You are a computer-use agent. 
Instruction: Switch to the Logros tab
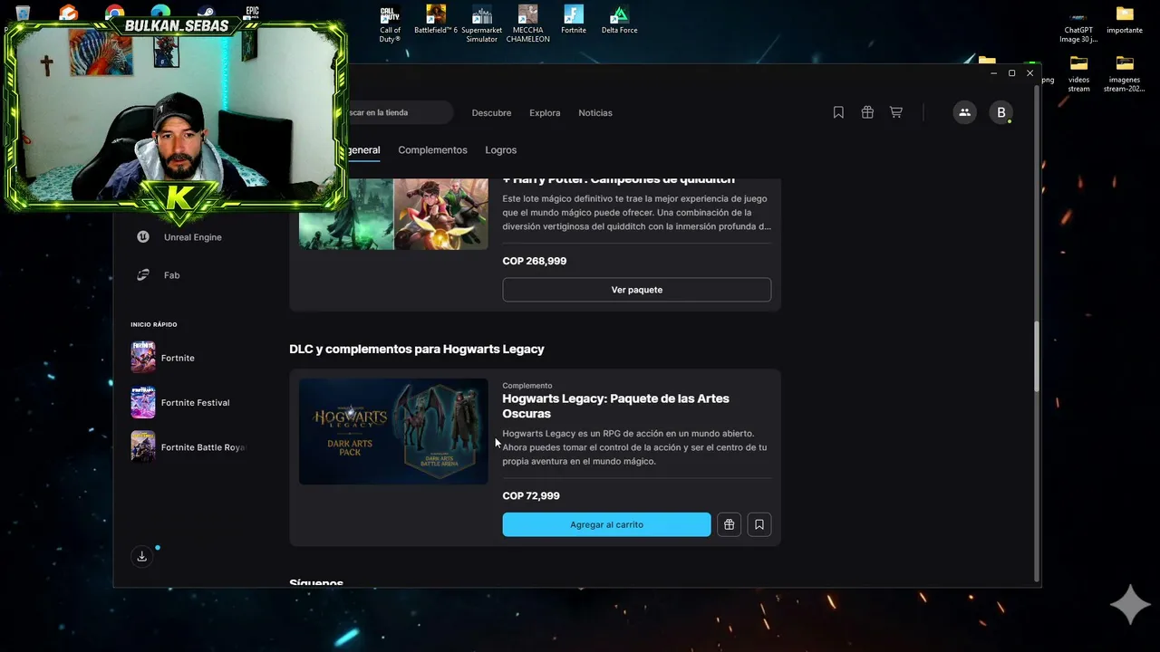[x=500, y=150]
